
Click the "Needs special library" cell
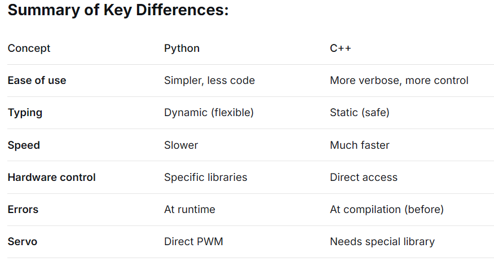point(382,242)
